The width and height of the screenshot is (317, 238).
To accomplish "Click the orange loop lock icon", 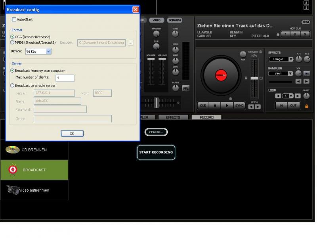I will click(x=306, y=106).
